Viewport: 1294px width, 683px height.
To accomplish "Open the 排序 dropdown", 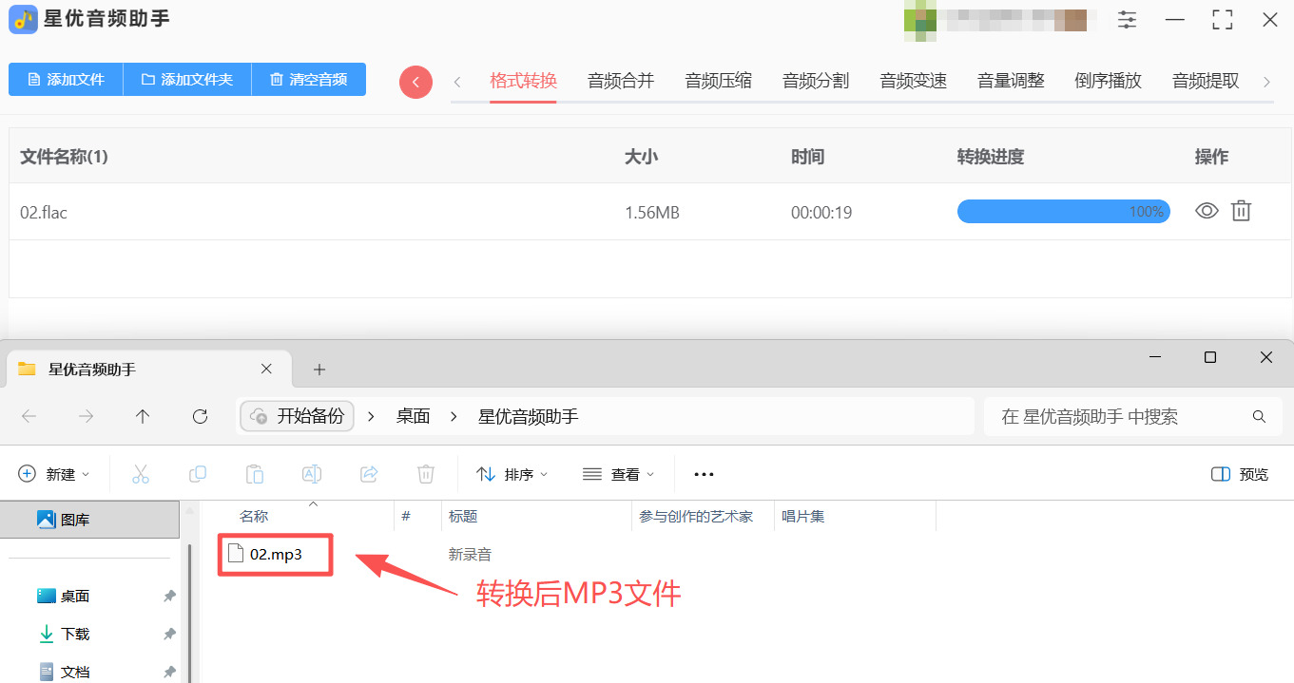I will 512,474.
